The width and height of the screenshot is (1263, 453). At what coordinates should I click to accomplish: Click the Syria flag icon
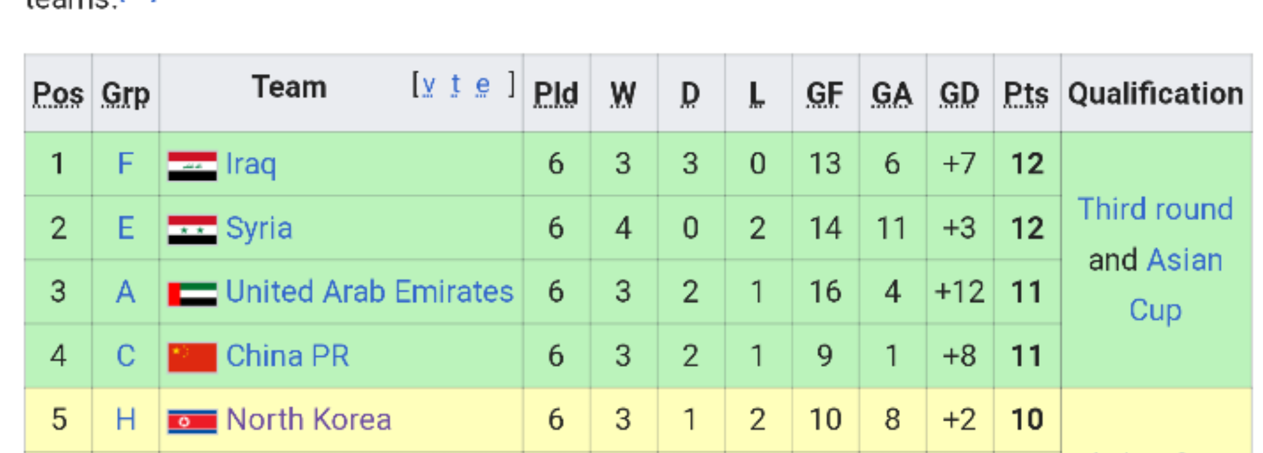click(x=192, y=230)
